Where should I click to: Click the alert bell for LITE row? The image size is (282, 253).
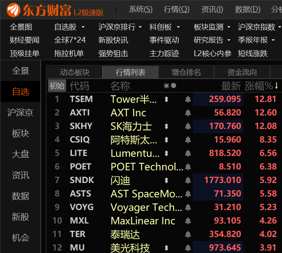point(188,153)
